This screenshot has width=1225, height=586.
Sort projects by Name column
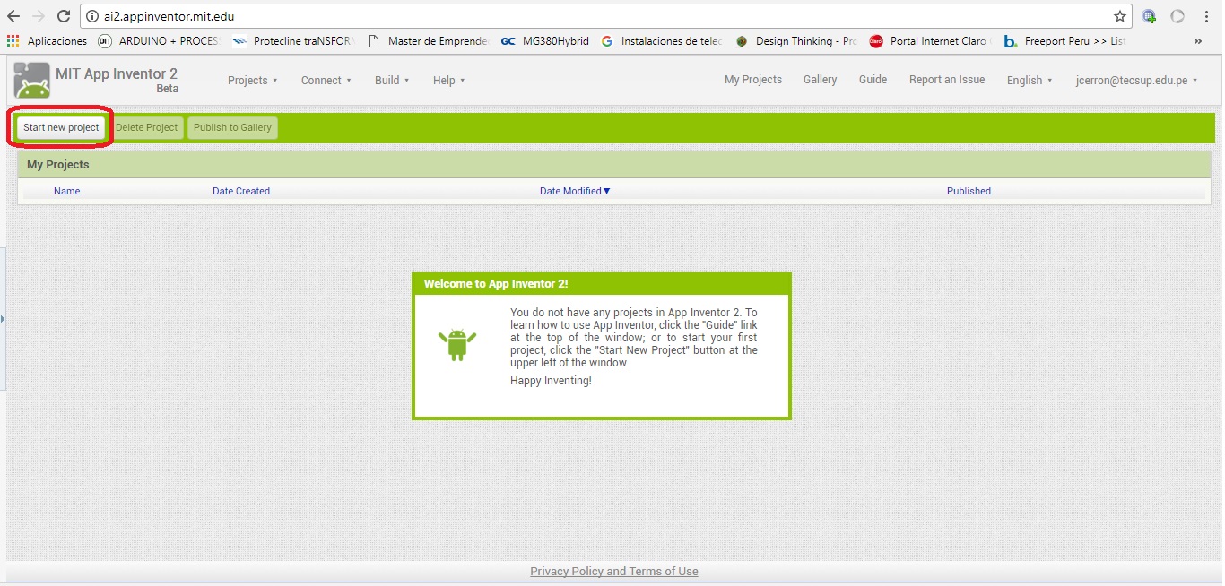pos(66,191)
